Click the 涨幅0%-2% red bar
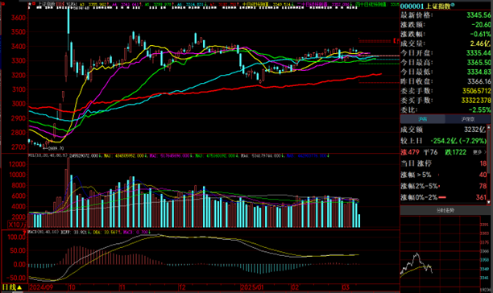 click(x=442, y=197)
